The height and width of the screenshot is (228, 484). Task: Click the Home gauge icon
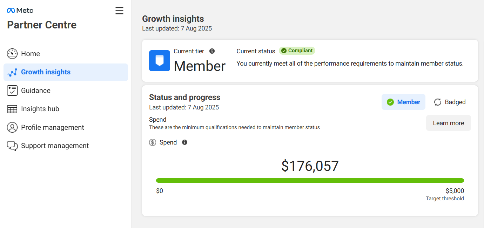[x=12, y=54]
